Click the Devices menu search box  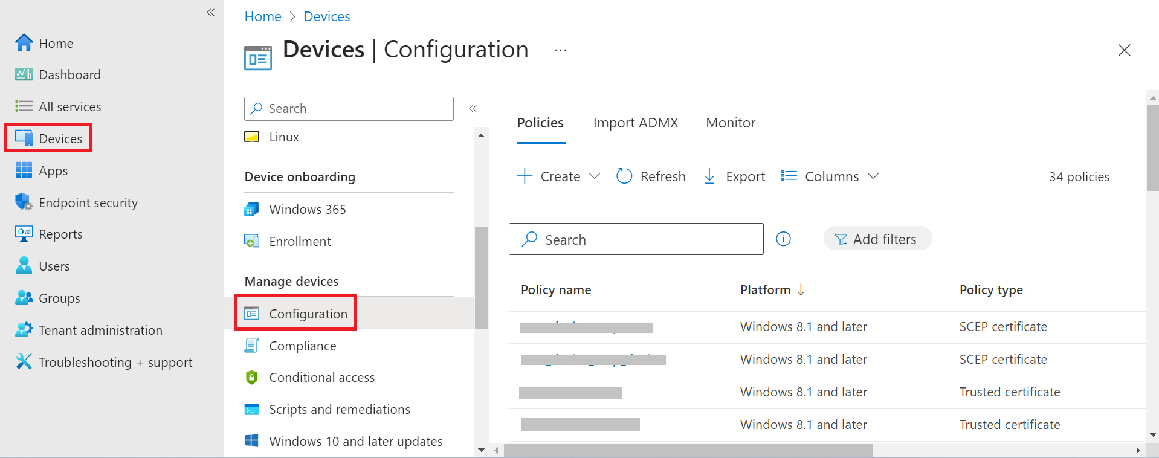pos(349,109)
